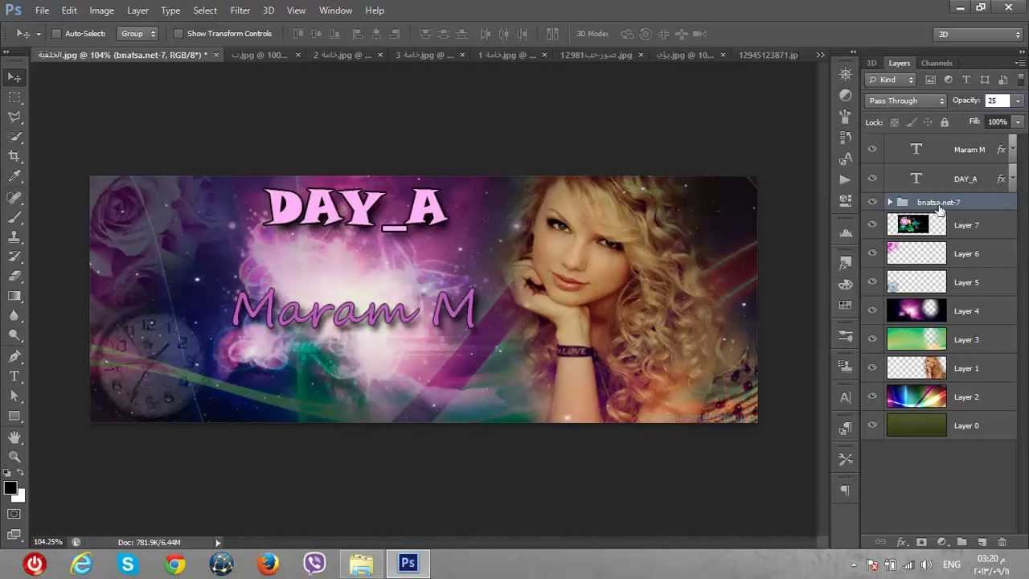Screen dimensions: 1029x579
Task: Toggle Quick Mask mode icon
Action: click(14, 514)
